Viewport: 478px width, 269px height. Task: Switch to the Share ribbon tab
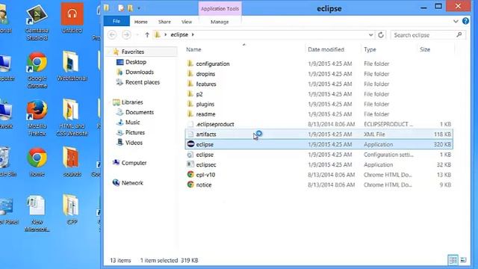(x=164, y=22)
